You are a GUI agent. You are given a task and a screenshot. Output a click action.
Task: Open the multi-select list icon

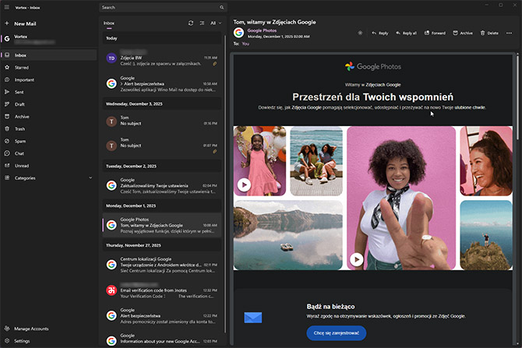pyautogui.click(x=202, y=23)
